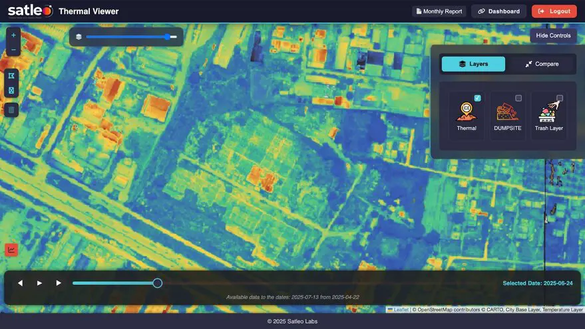Viewport: 585px width, 329px height.
Task: Step back to the previous date
Action: [x=20, y=283]
